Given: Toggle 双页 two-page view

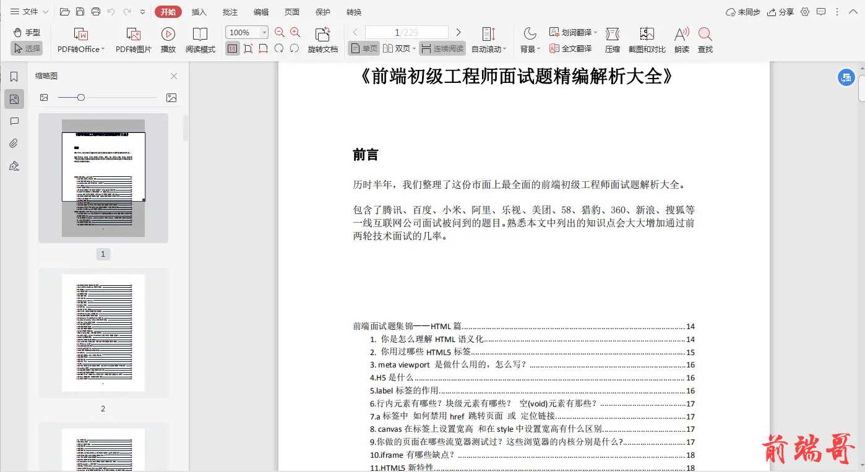Looking at the screenshot, I should (x=396, y=48).
